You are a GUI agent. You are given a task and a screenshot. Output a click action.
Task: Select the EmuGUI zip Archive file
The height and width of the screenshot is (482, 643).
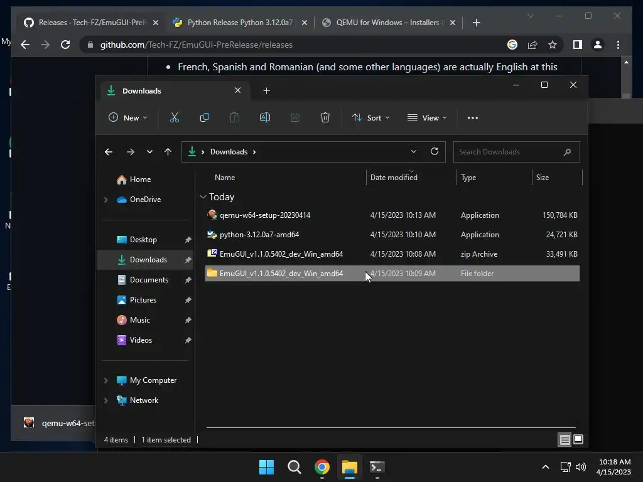[392, 254]
